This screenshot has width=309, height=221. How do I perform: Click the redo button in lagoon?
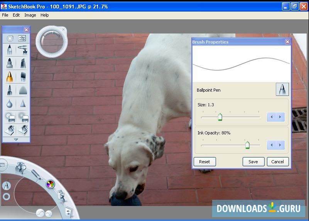[49, 214]
